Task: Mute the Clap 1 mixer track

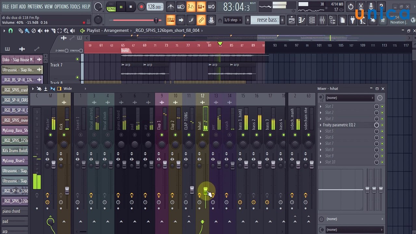Action: click(x=162, y=135)
